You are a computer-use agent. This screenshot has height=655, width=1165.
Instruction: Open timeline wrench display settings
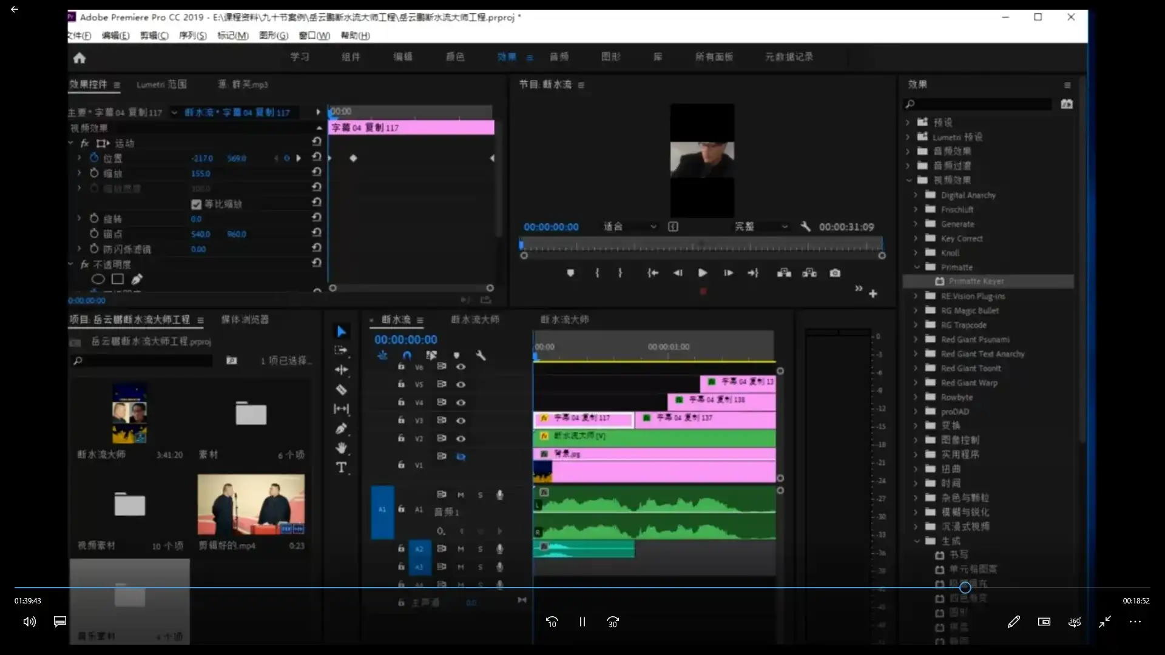click(x=481, y=355)
